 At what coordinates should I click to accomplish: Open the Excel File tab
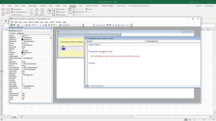pyautogui.click(x=3, y=6)
